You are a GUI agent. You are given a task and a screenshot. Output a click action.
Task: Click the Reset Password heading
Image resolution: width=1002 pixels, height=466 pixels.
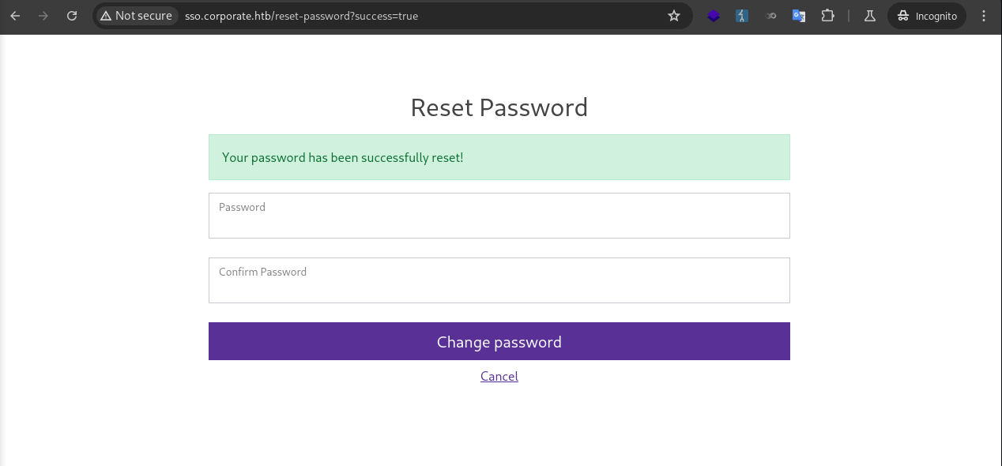point(499,107)
